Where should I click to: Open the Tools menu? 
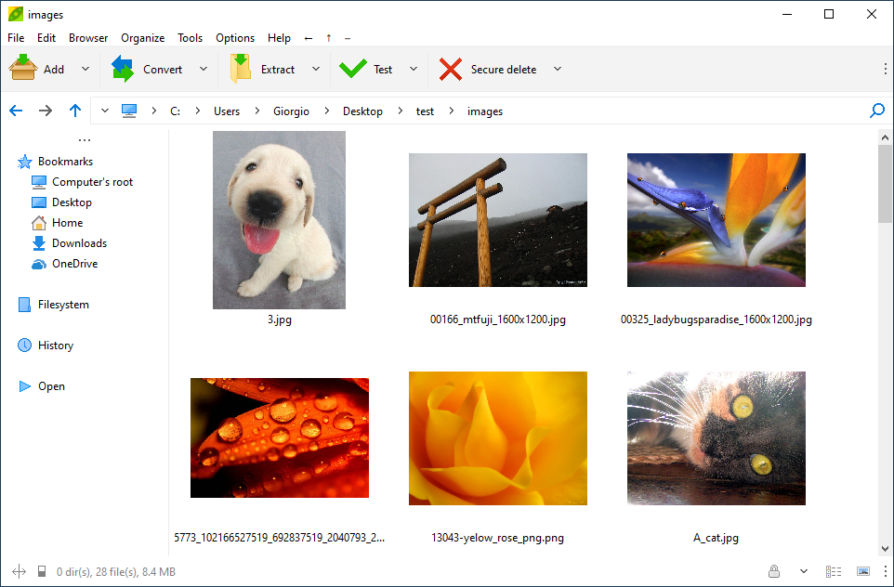click(190, 38)
